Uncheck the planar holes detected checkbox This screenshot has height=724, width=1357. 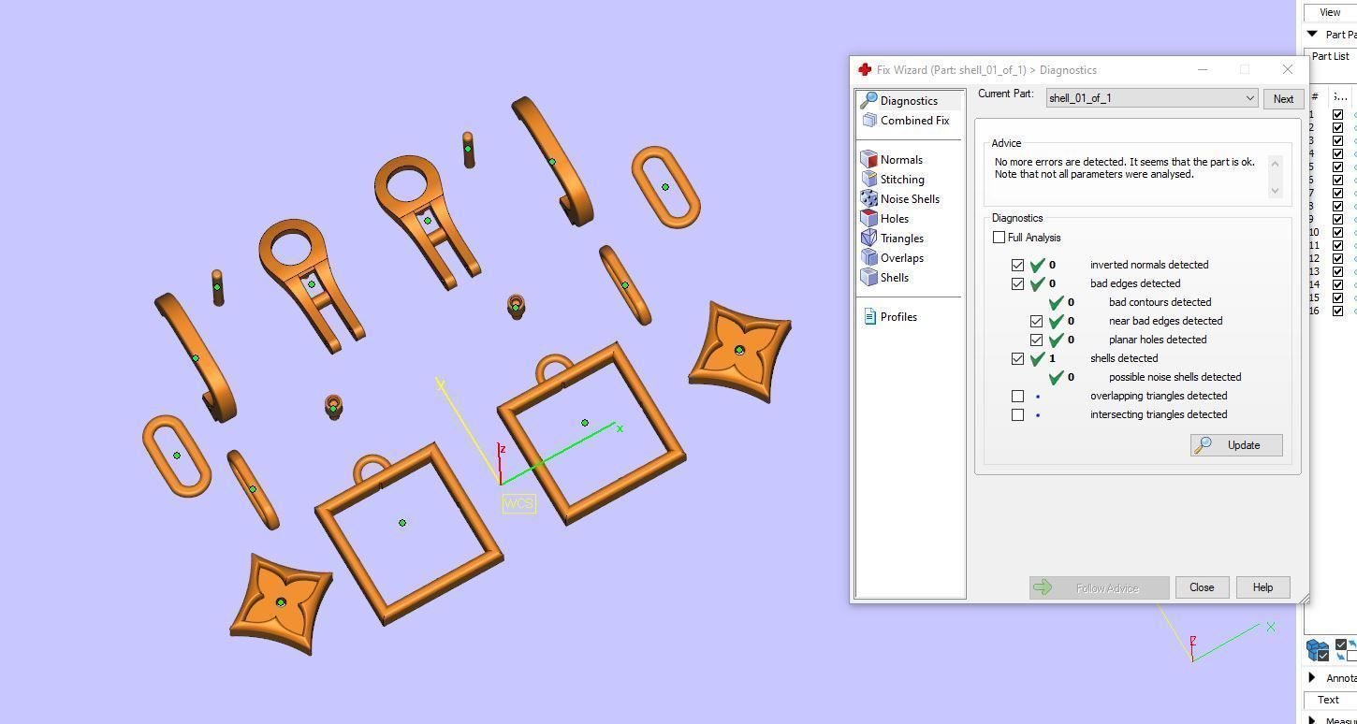[x=1036, y=340]
